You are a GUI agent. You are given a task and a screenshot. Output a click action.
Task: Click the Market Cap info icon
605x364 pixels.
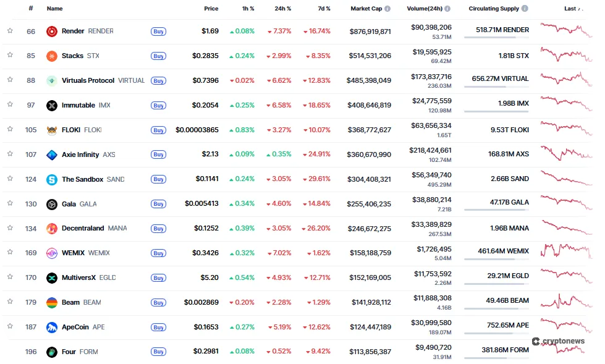pos(386,9)
